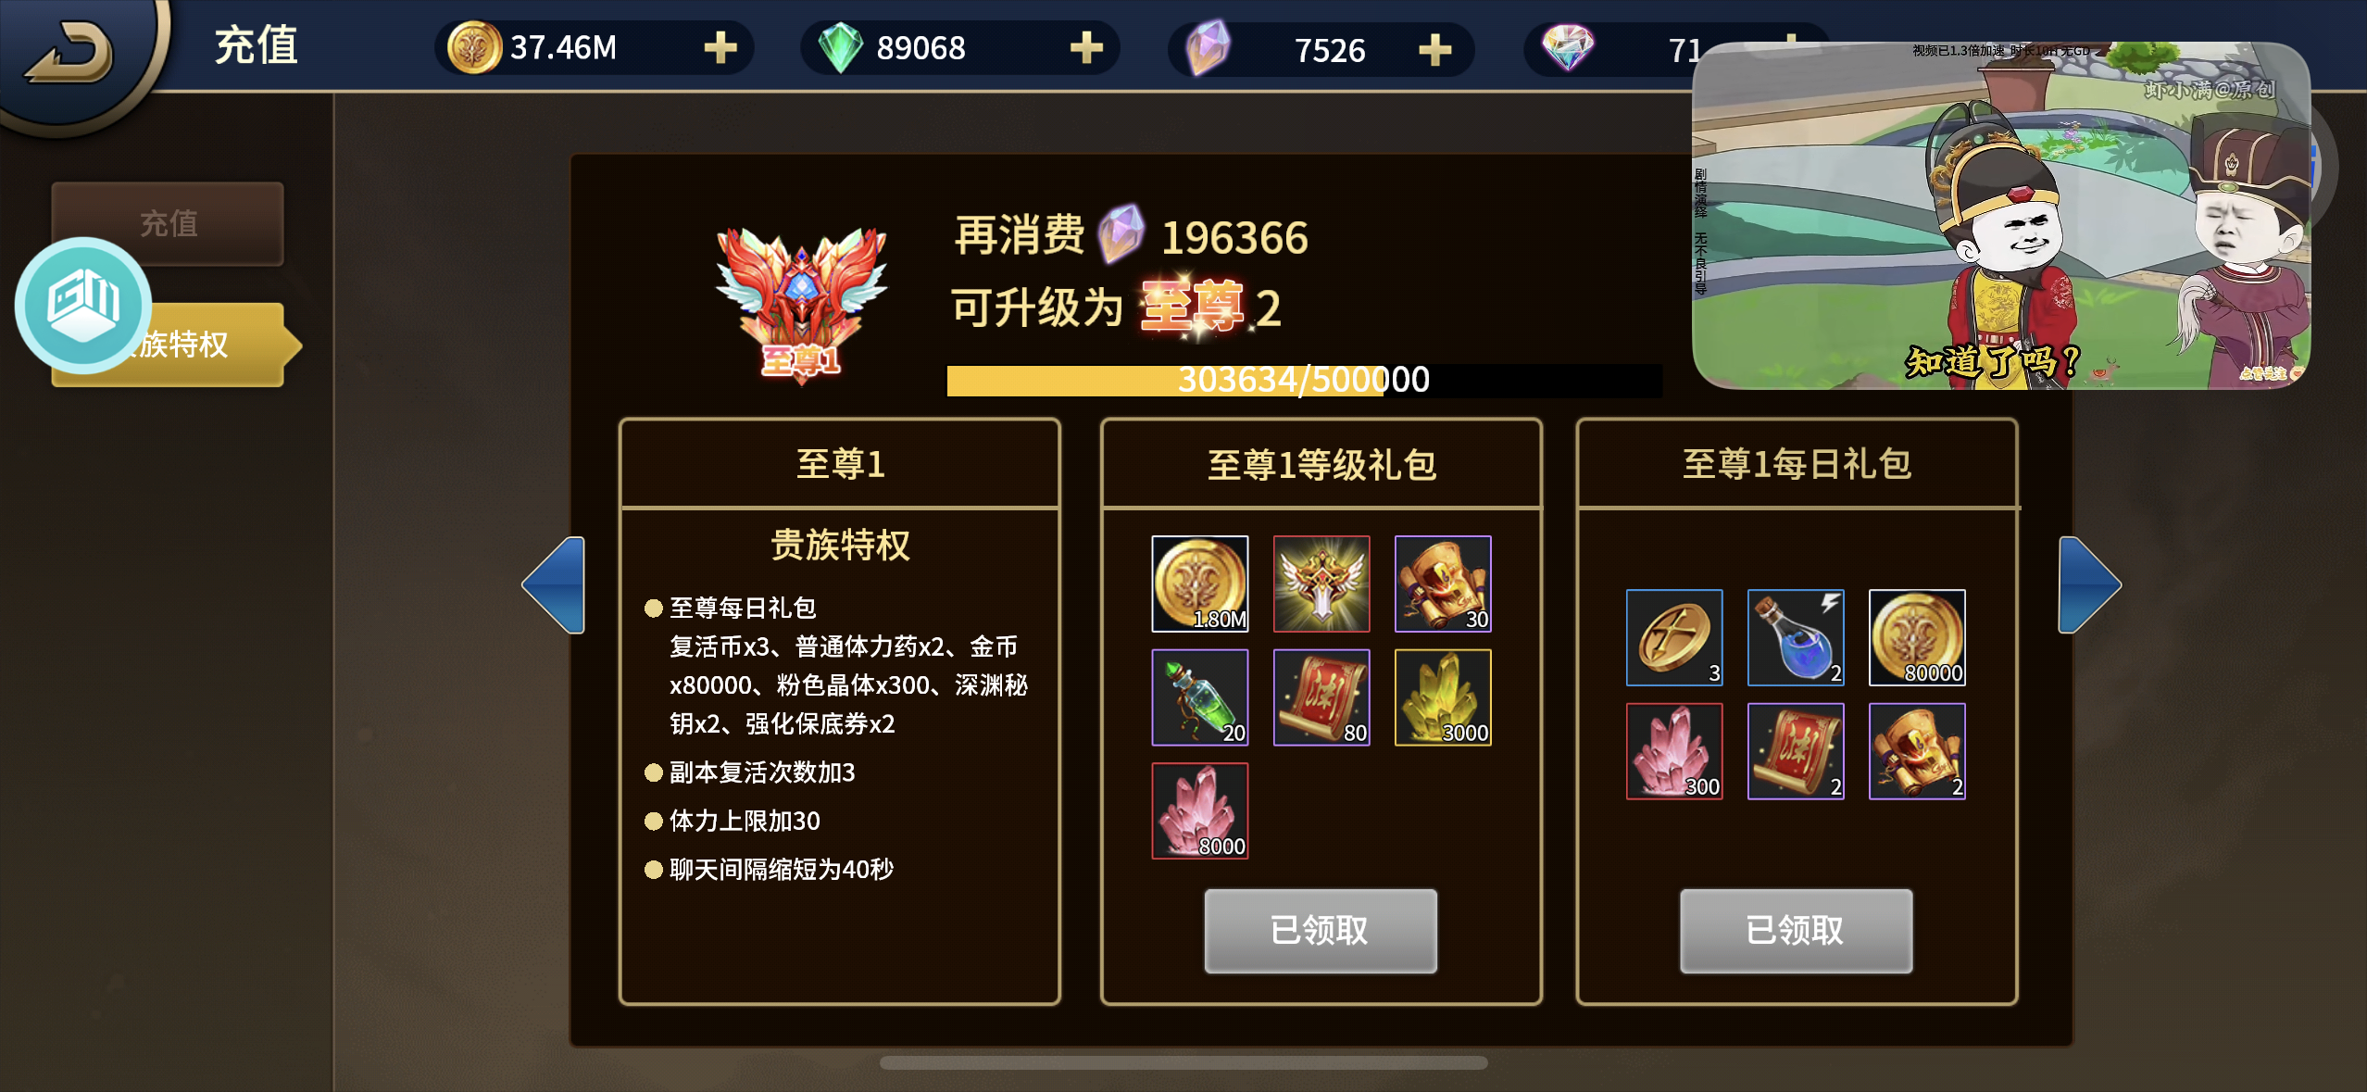Select the pink crystal 8000 reward
The width and height of the screenshot is (2367, 1092).
pyautogui.click(x=1199, y=811)
